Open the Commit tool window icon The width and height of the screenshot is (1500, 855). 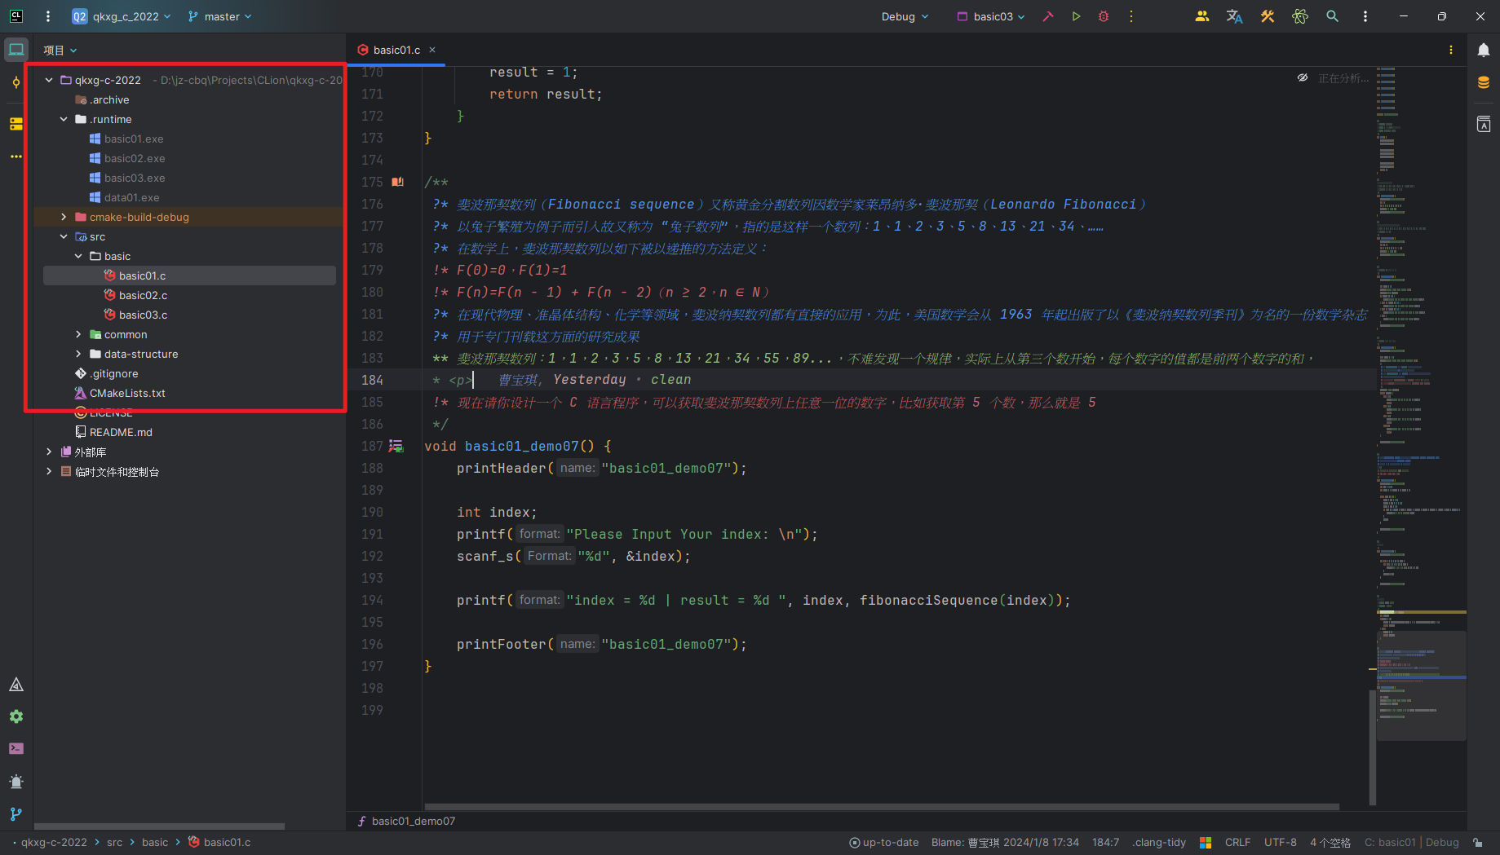[x=16, y=82]
